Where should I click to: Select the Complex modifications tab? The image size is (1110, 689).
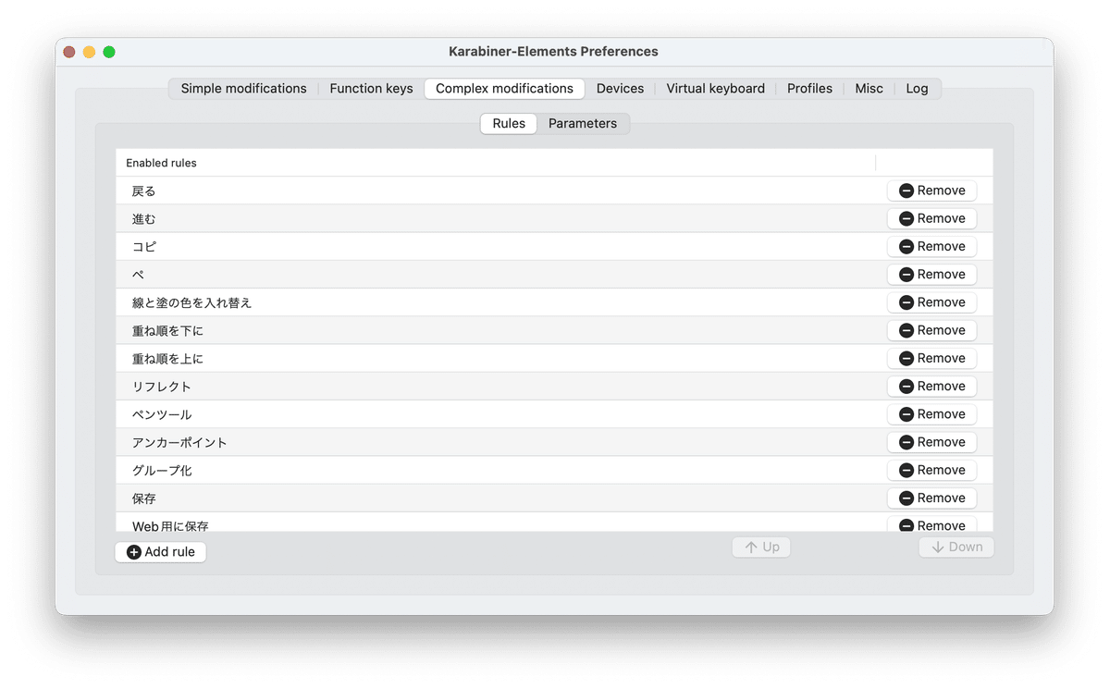(x=504, y=89)
